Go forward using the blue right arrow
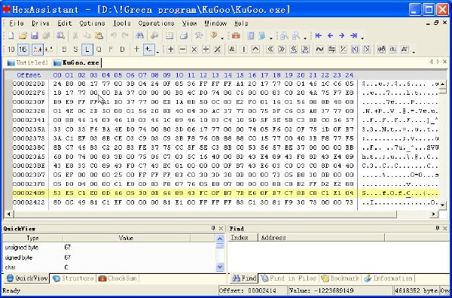 pos(341,35)
